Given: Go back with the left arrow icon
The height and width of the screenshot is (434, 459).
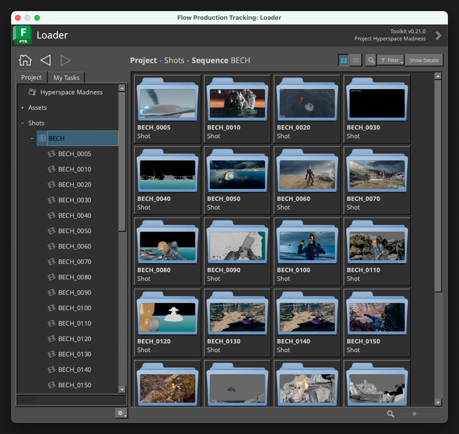Looking at the screenshot, I should 45,60.
